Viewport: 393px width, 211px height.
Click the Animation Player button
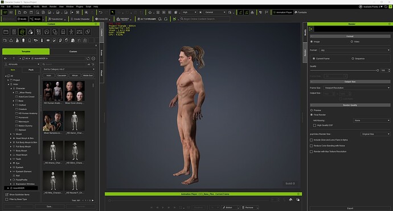(283, 12)
